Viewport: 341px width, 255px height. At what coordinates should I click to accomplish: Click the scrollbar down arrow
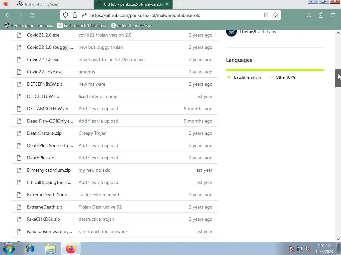338,239
